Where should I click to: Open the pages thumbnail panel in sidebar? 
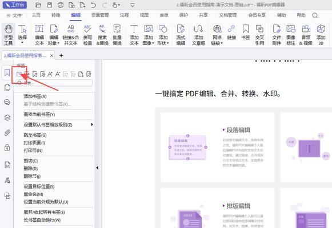pyautogui.click(x=7, y=87)
